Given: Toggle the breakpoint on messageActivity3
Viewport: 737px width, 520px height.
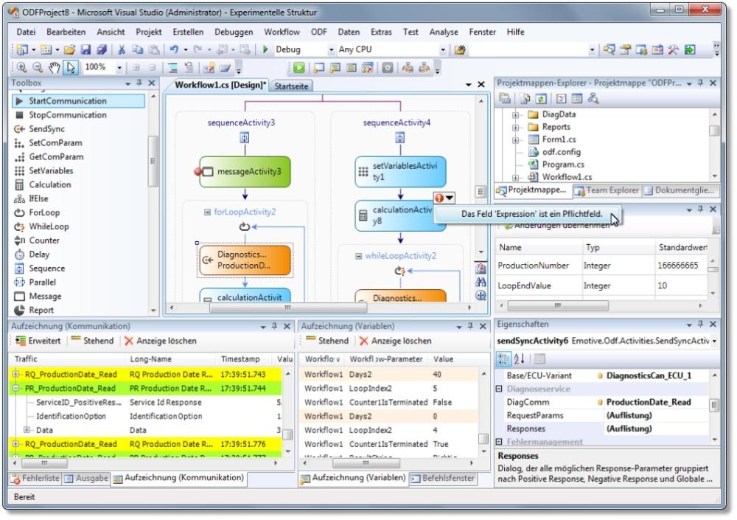Looking at the screenshot, I should 198,172.
